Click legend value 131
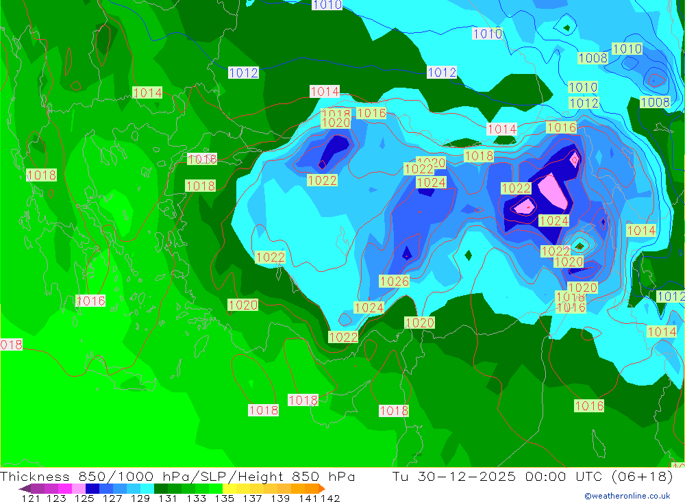The width and height of the screenshot is (685, 502). click(168, 499)
